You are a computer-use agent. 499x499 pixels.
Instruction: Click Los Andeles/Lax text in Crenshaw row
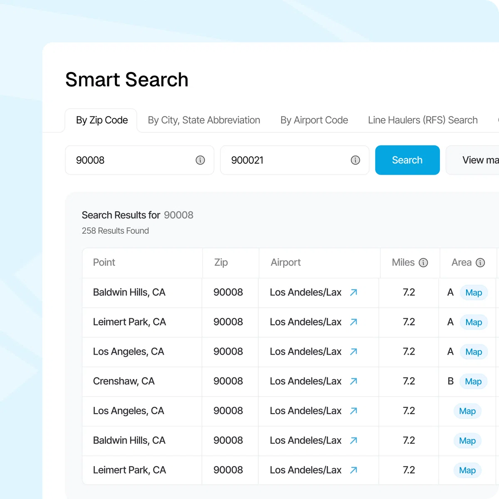pyautogui.click(x=306, y=381)
